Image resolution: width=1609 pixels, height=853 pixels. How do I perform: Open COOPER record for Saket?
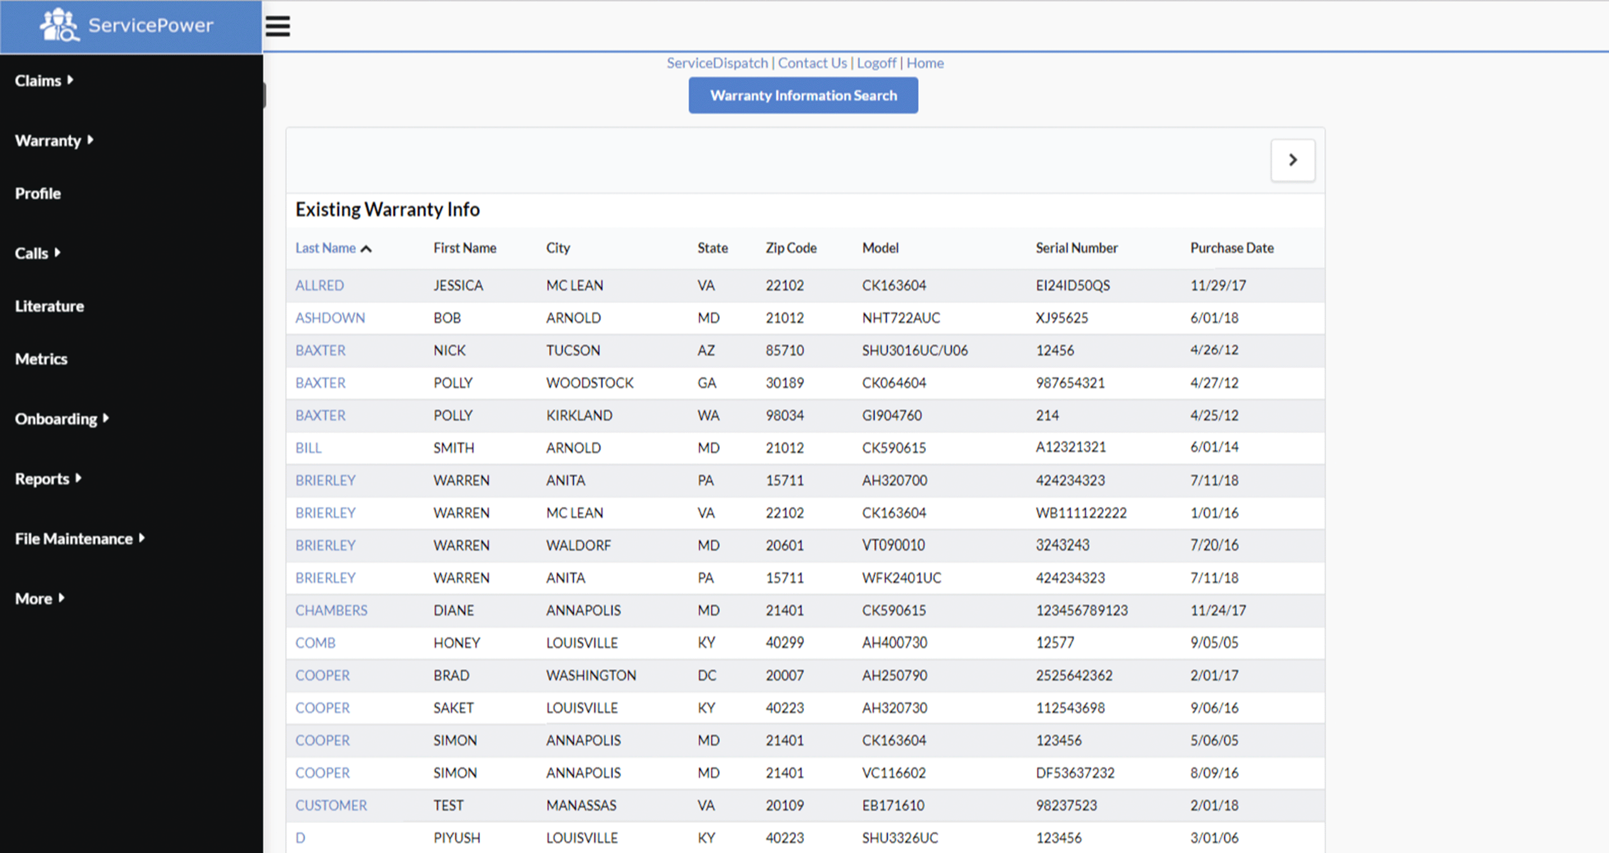pyautogui.click(x=322, y=708)
